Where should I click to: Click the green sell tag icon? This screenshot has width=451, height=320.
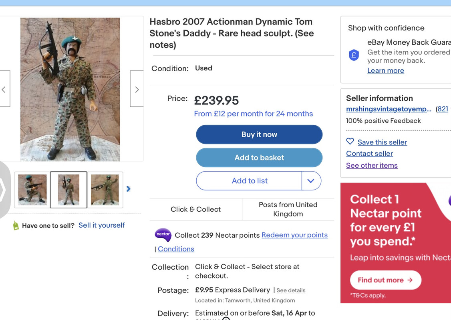16,226
